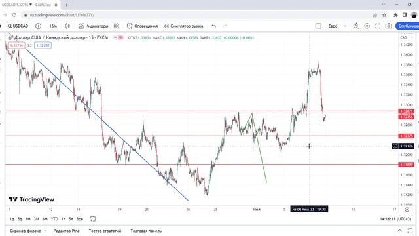Select the 5д date range
The height and width of the screenshot is (236, 419).
(x=20, y=219)
